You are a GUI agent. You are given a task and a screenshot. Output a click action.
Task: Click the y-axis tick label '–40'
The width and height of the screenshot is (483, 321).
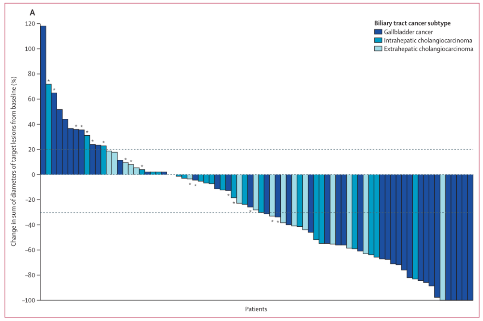[30, 225]
